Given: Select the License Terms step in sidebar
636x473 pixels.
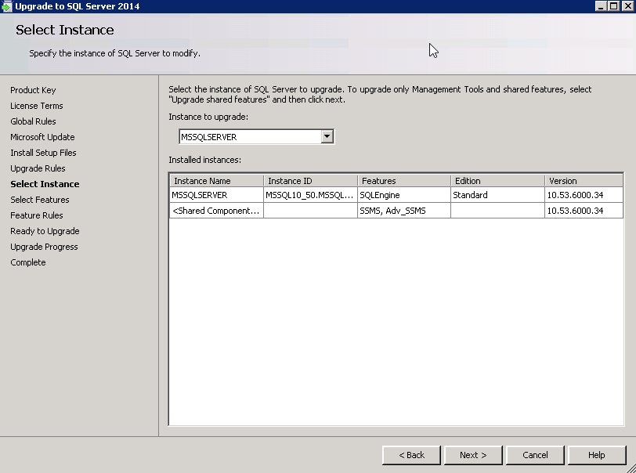Looking at the screenshot, I should [37, 106].
